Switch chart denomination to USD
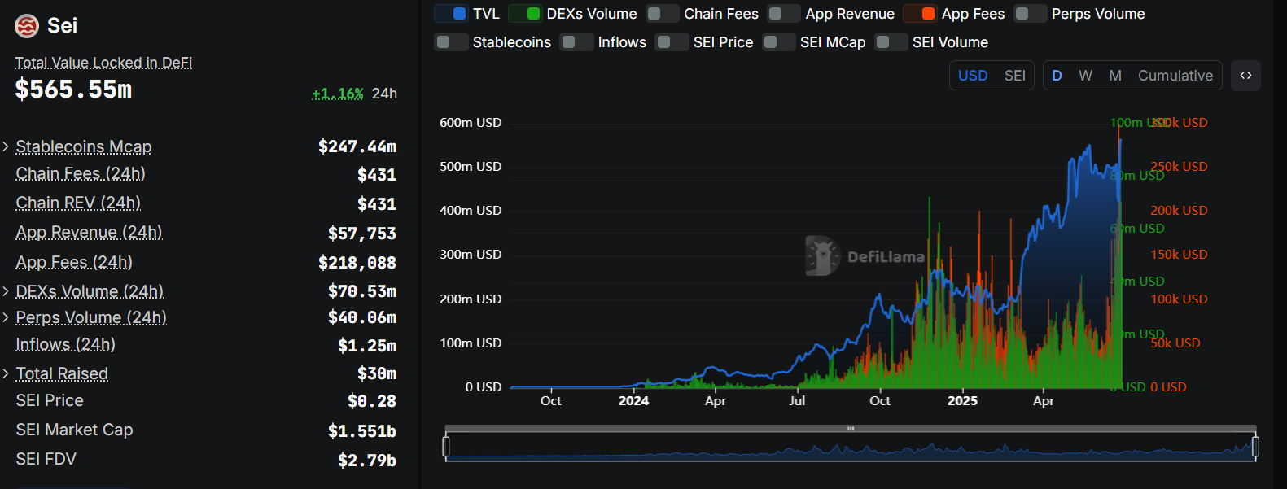 click(x=973, y=76)
